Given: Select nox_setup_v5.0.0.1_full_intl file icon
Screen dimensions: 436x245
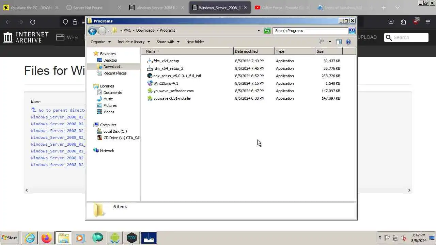Looking at the screenshot, I should (150, 76).
